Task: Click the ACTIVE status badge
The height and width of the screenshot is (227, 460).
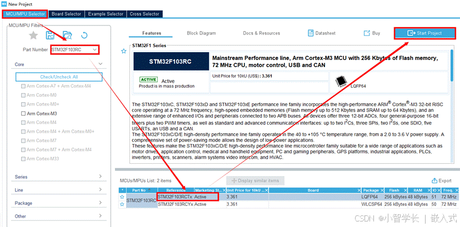Action: click(148, 79)
